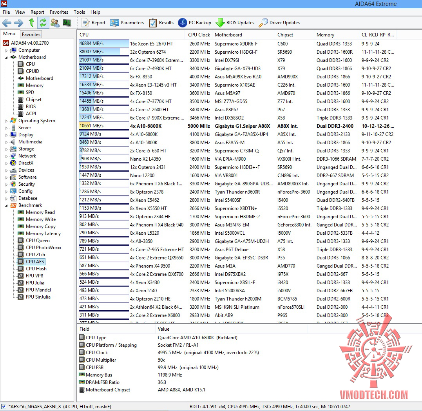Click the system monitor graph icon
The width and height of the screenshot is (422, 411).
[67, 23]
